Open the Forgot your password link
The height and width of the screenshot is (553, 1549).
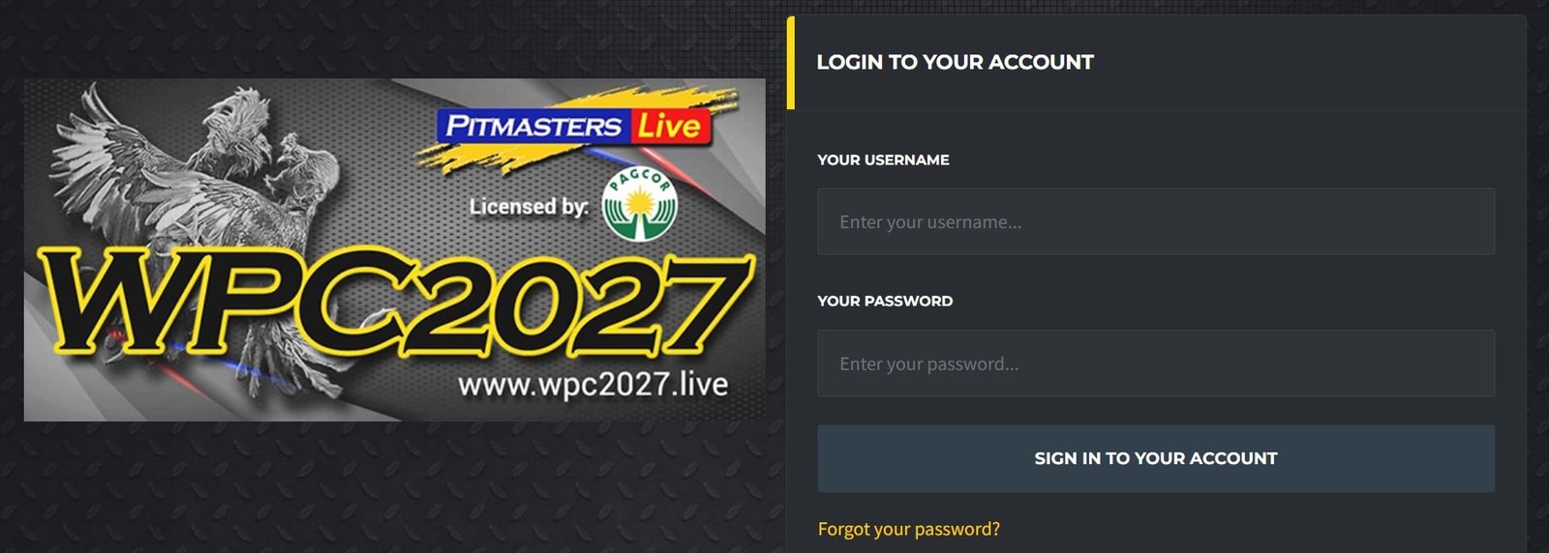pyautogui.click(x=909, y=529)
